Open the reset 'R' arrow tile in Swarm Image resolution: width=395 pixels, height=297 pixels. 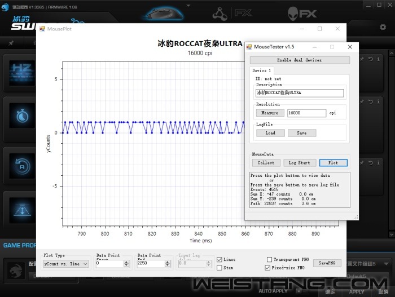click(22, 166)
